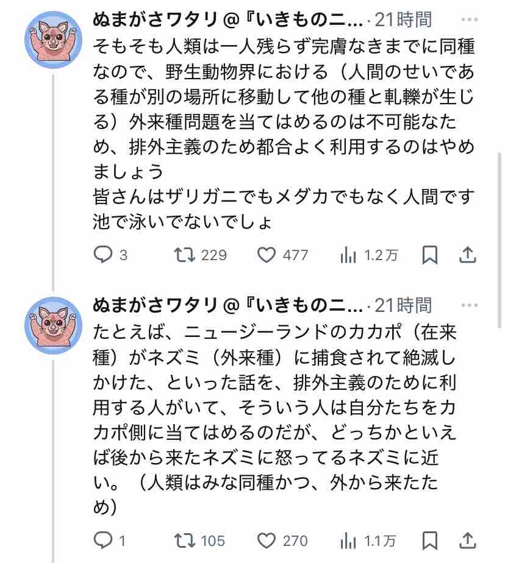Click the 21時間 timestamp on second tweet

click(x=403, y=305)
